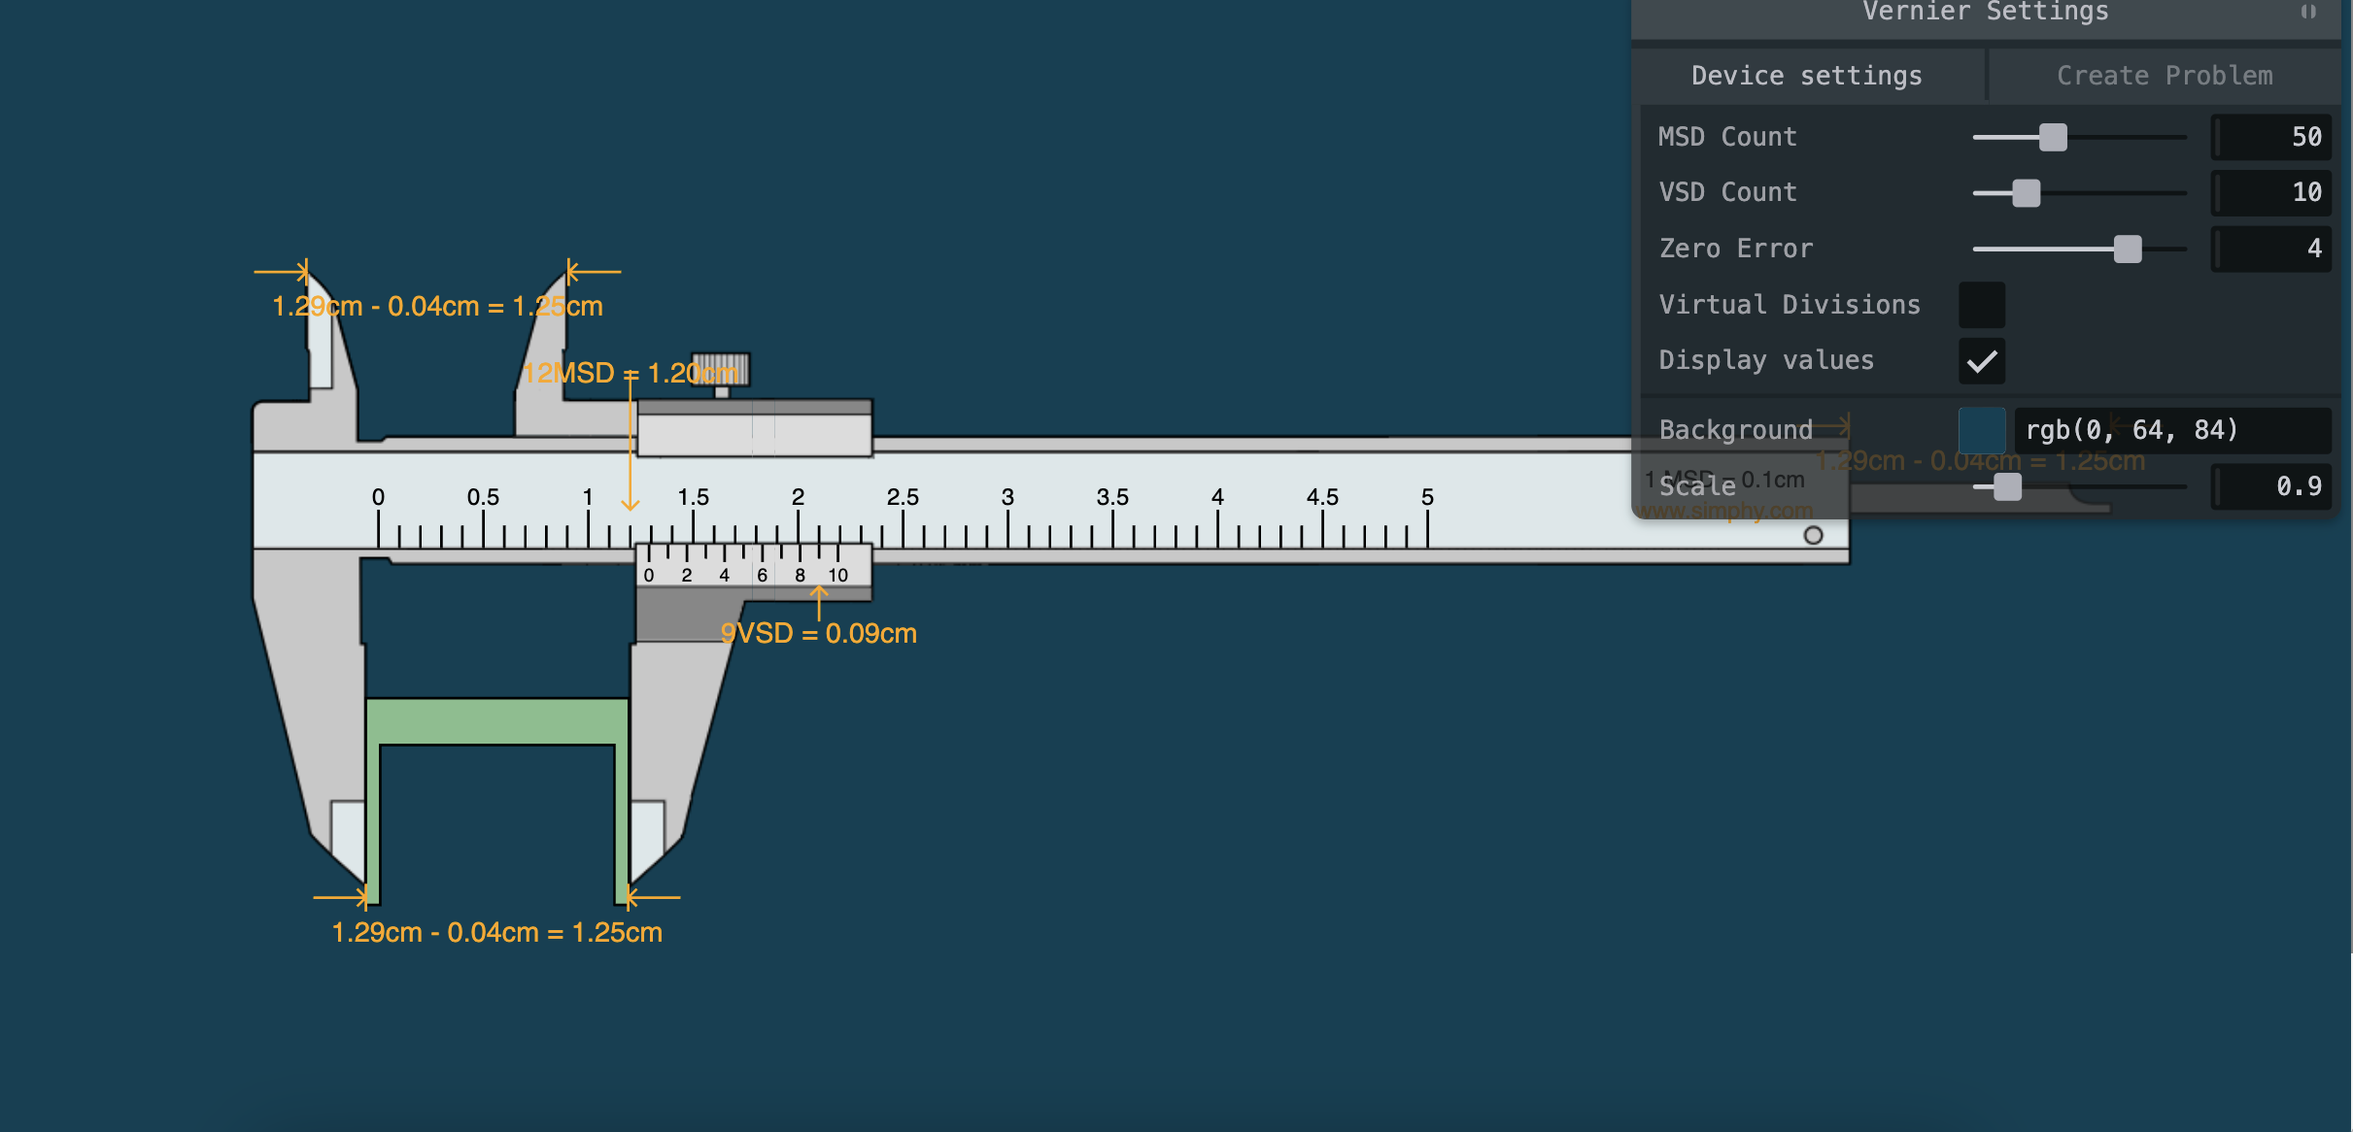Click the small circle at main scale end

(1813, 535)
